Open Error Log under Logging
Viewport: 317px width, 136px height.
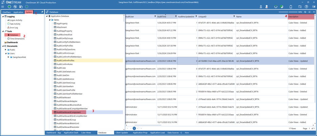tap(14, 28)
